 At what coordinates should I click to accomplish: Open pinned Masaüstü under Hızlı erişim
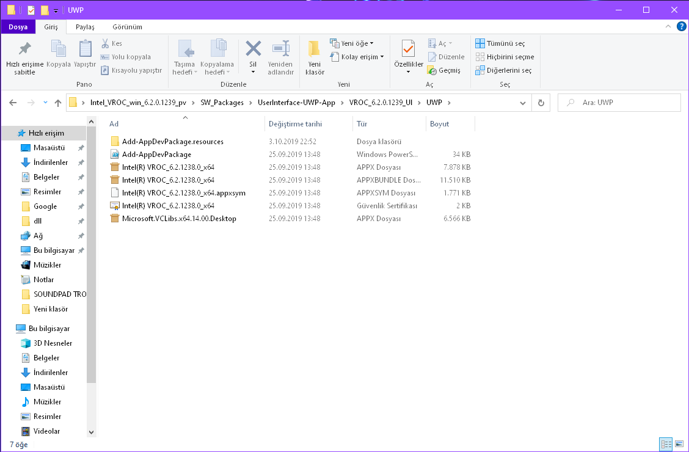pyautogui.click(x=49, y=148)
